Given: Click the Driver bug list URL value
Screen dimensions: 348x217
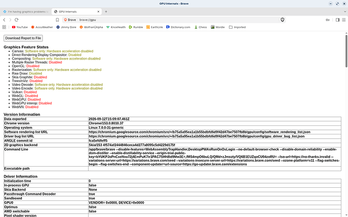Looking at the screenshot, I should (196, 136).
